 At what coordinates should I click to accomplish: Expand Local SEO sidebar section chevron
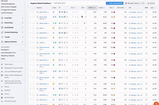pyautogui.click(x=23, y=18)
